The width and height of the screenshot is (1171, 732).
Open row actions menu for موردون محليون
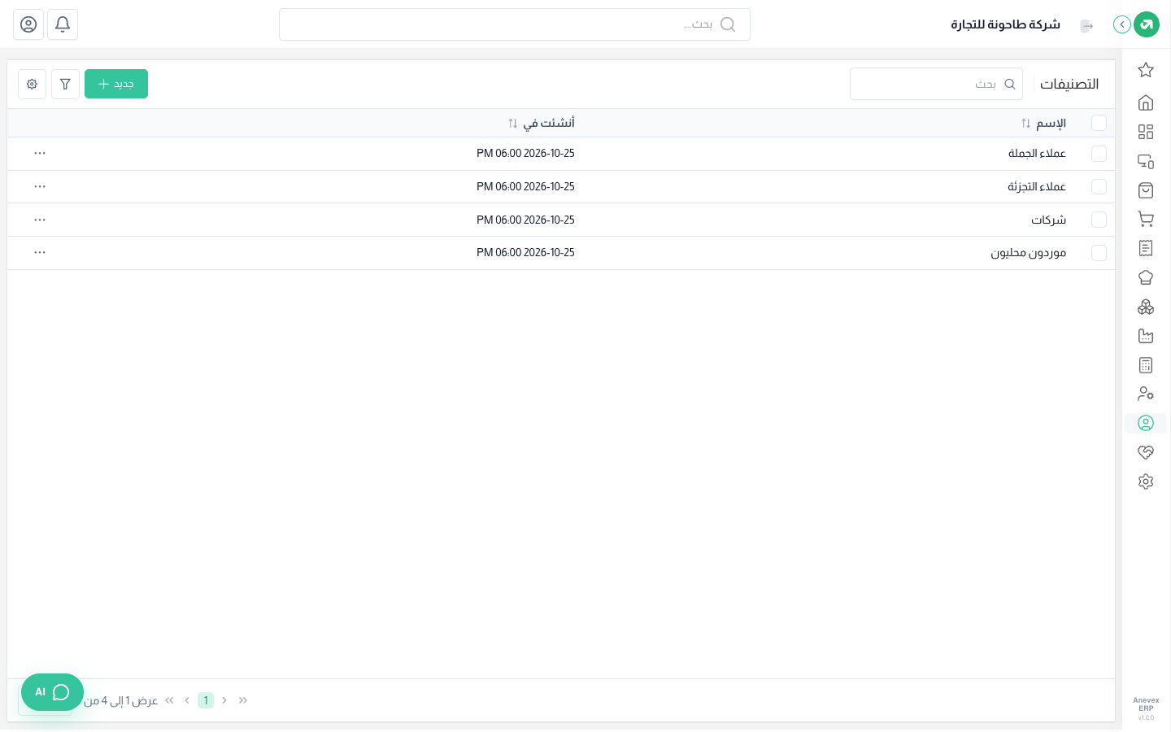click(x=40, y=252)
